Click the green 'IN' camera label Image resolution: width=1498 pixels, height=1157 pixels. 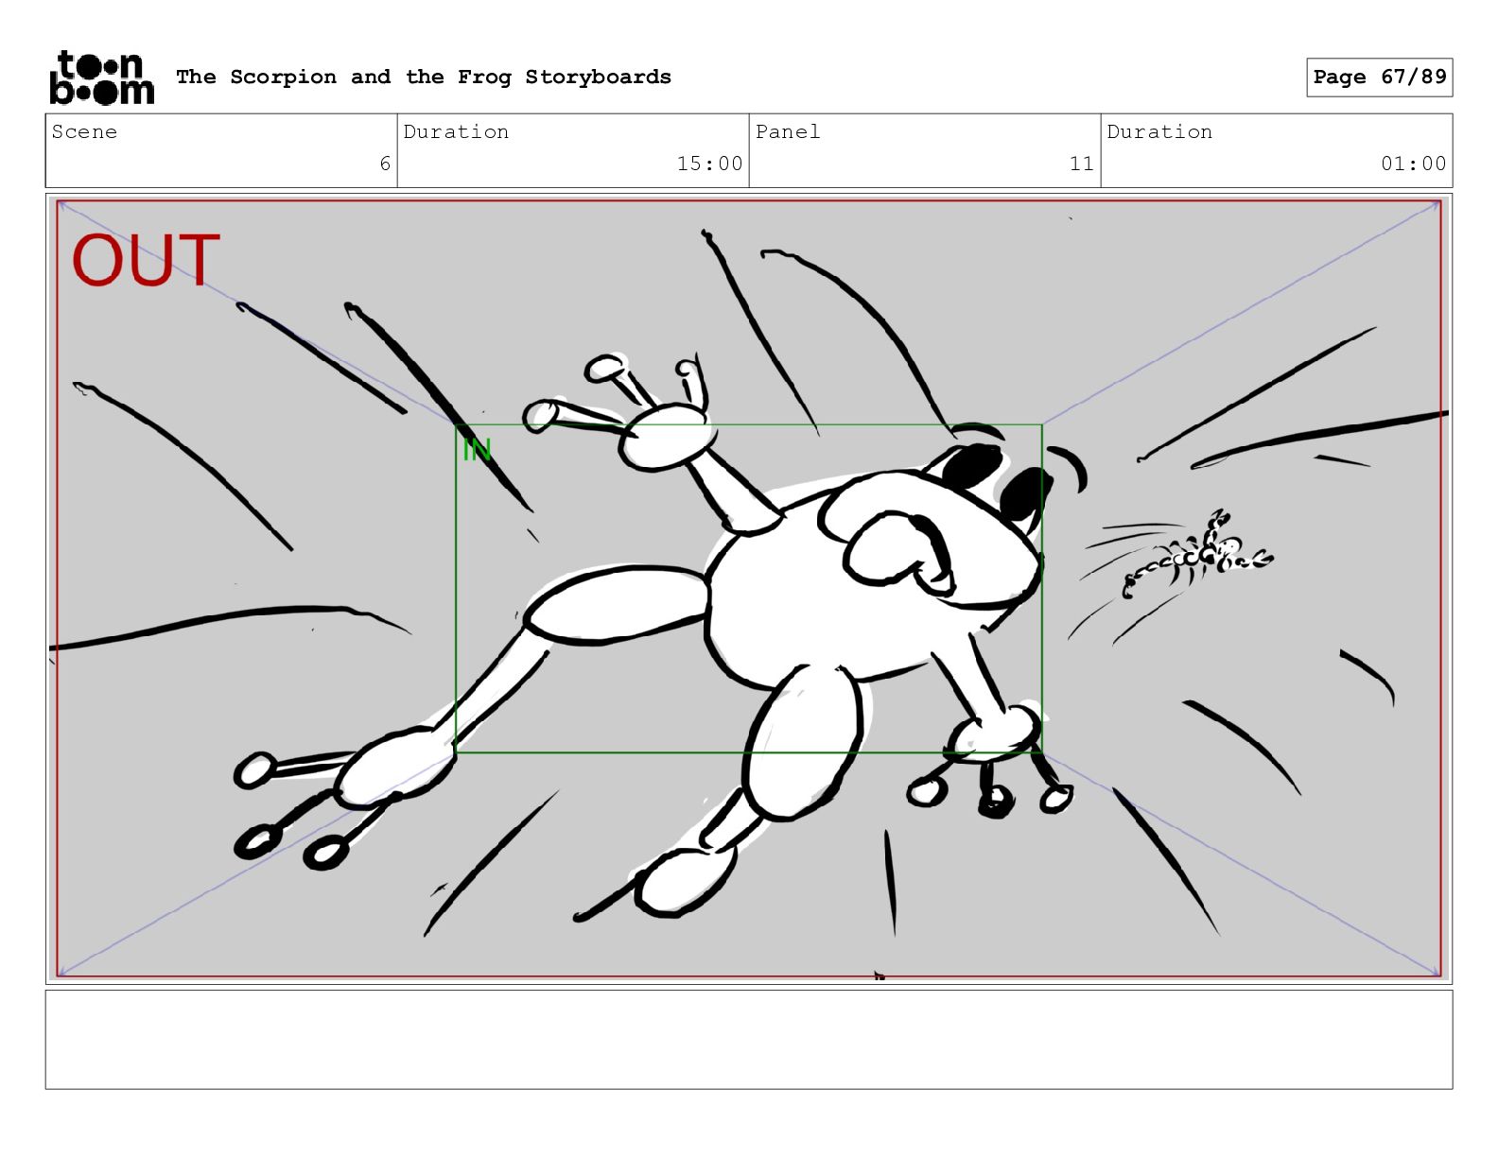[x=477, y=450]
